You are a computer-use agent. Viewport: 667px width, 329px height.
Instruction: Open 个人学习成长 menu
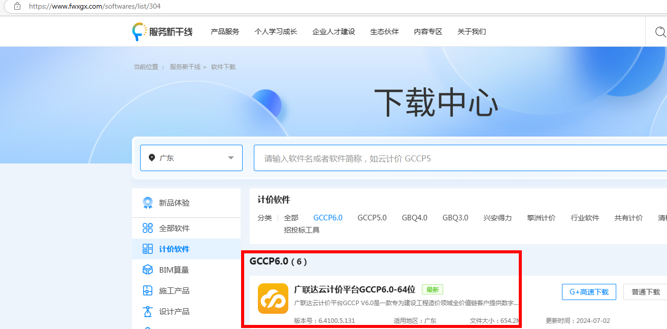point(276,31)
